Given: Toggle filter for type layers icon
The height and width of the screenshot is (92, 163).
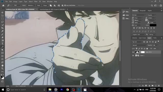Looking at the screenshot, I should (150, 42).
